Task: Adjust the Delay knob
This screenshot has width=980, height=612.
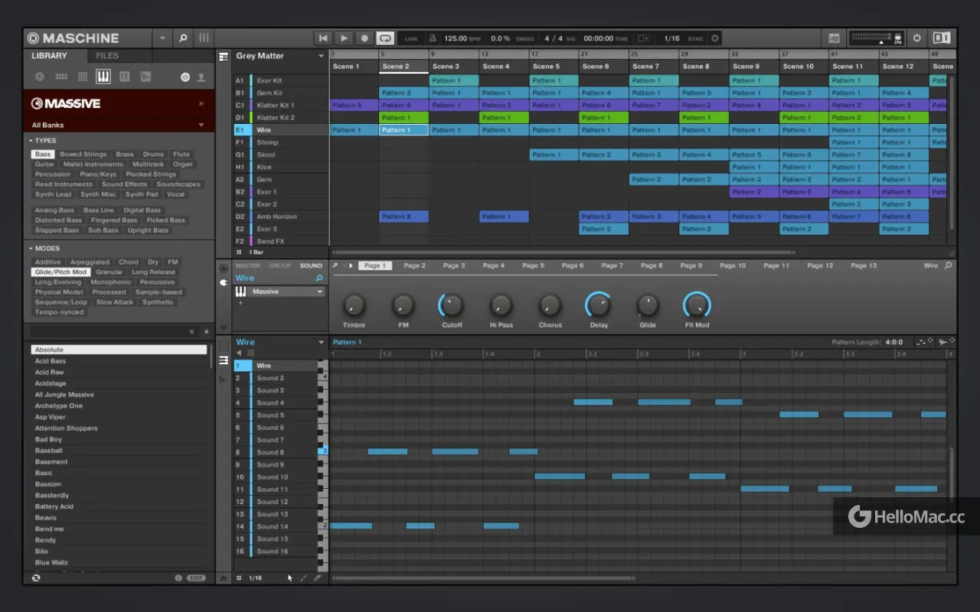Action: (x=599, y=306)
